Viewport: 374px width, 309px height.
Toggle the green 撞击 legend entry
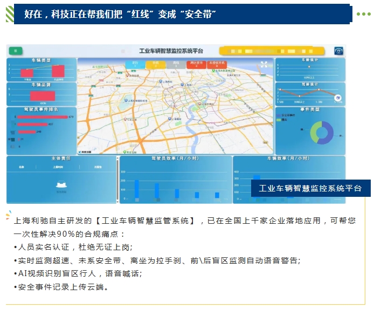tap(283, 119)
